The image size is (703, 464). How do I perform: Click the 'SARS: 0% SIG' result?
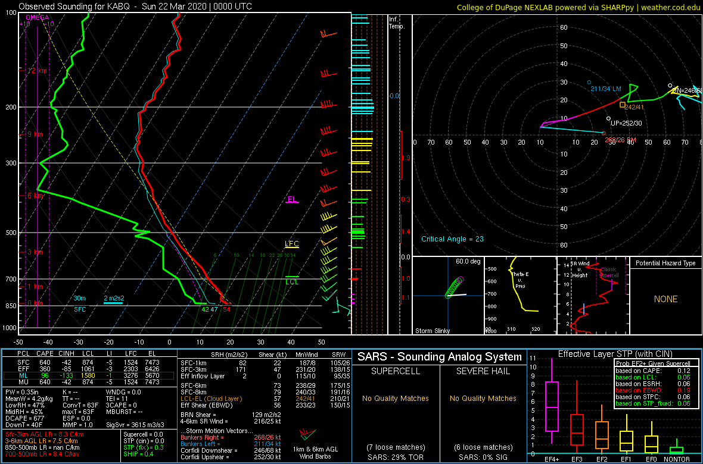tap(483, 456)
